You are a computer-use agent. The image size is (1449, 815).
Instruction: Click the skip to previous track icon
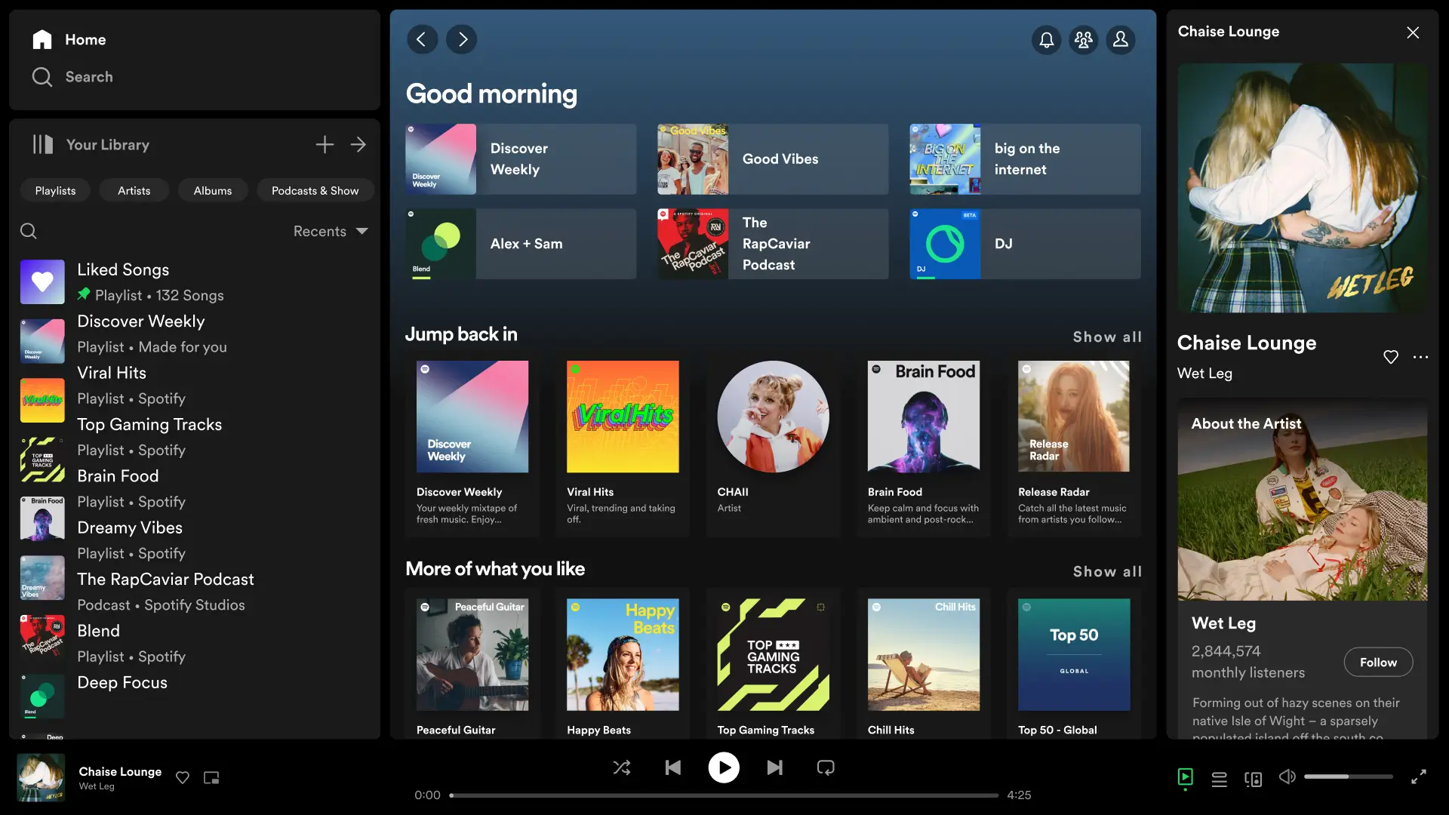pyautogui.click(x=674, y=767)
